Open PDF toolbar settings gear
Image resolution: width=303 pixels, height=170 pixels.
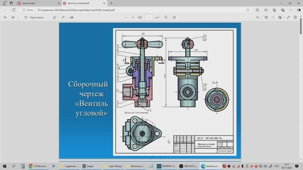pyautogui.click(x=295, y=17)
